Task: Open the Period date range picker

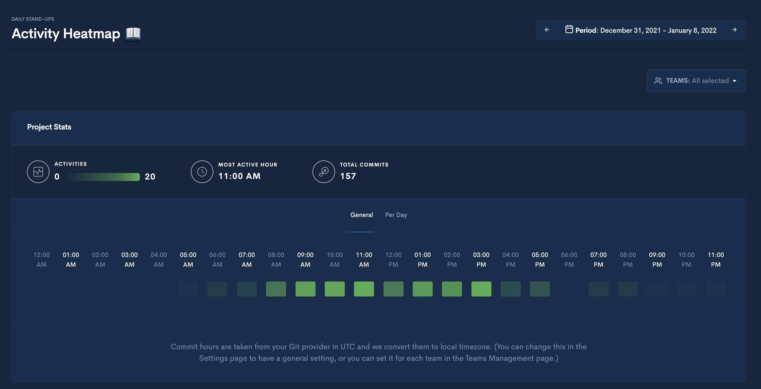Action: click(641, 30)
